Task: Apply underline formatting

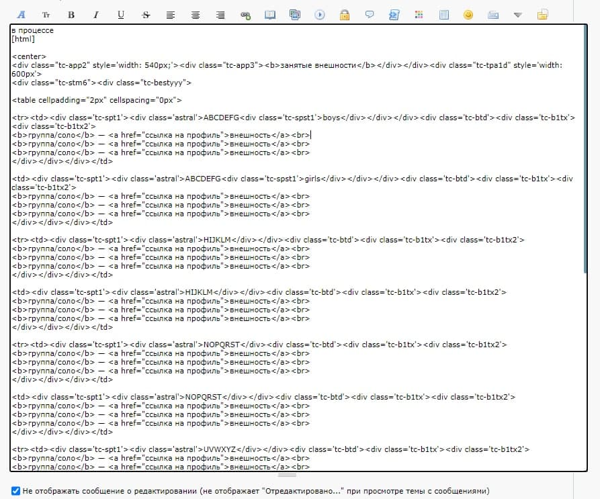Action: (121, 14)
